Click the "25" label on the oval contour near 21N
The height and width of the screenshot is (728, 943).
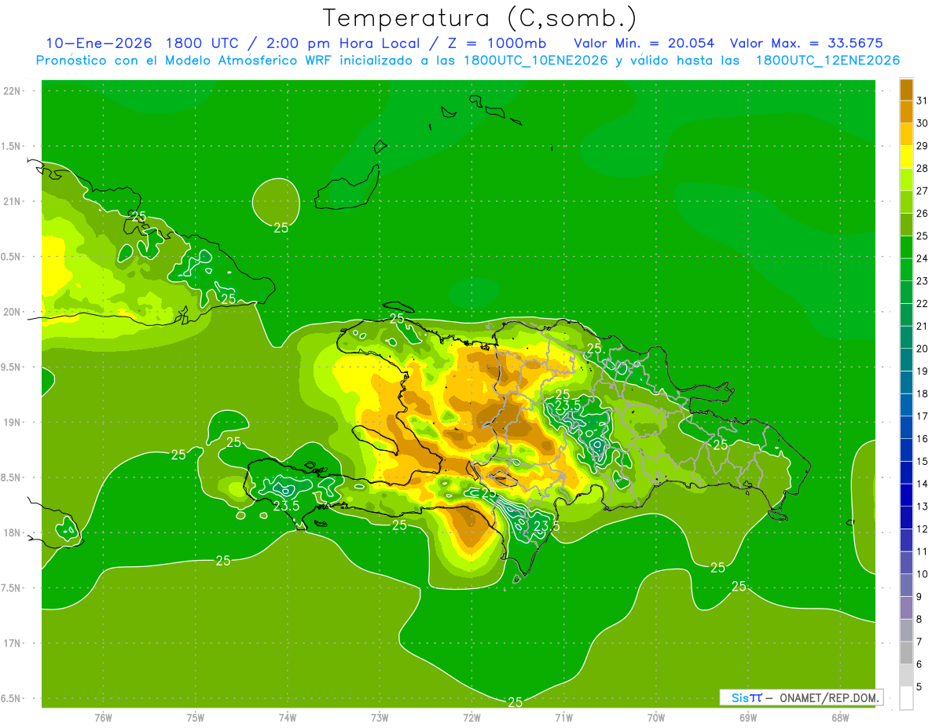coord(281,228)
